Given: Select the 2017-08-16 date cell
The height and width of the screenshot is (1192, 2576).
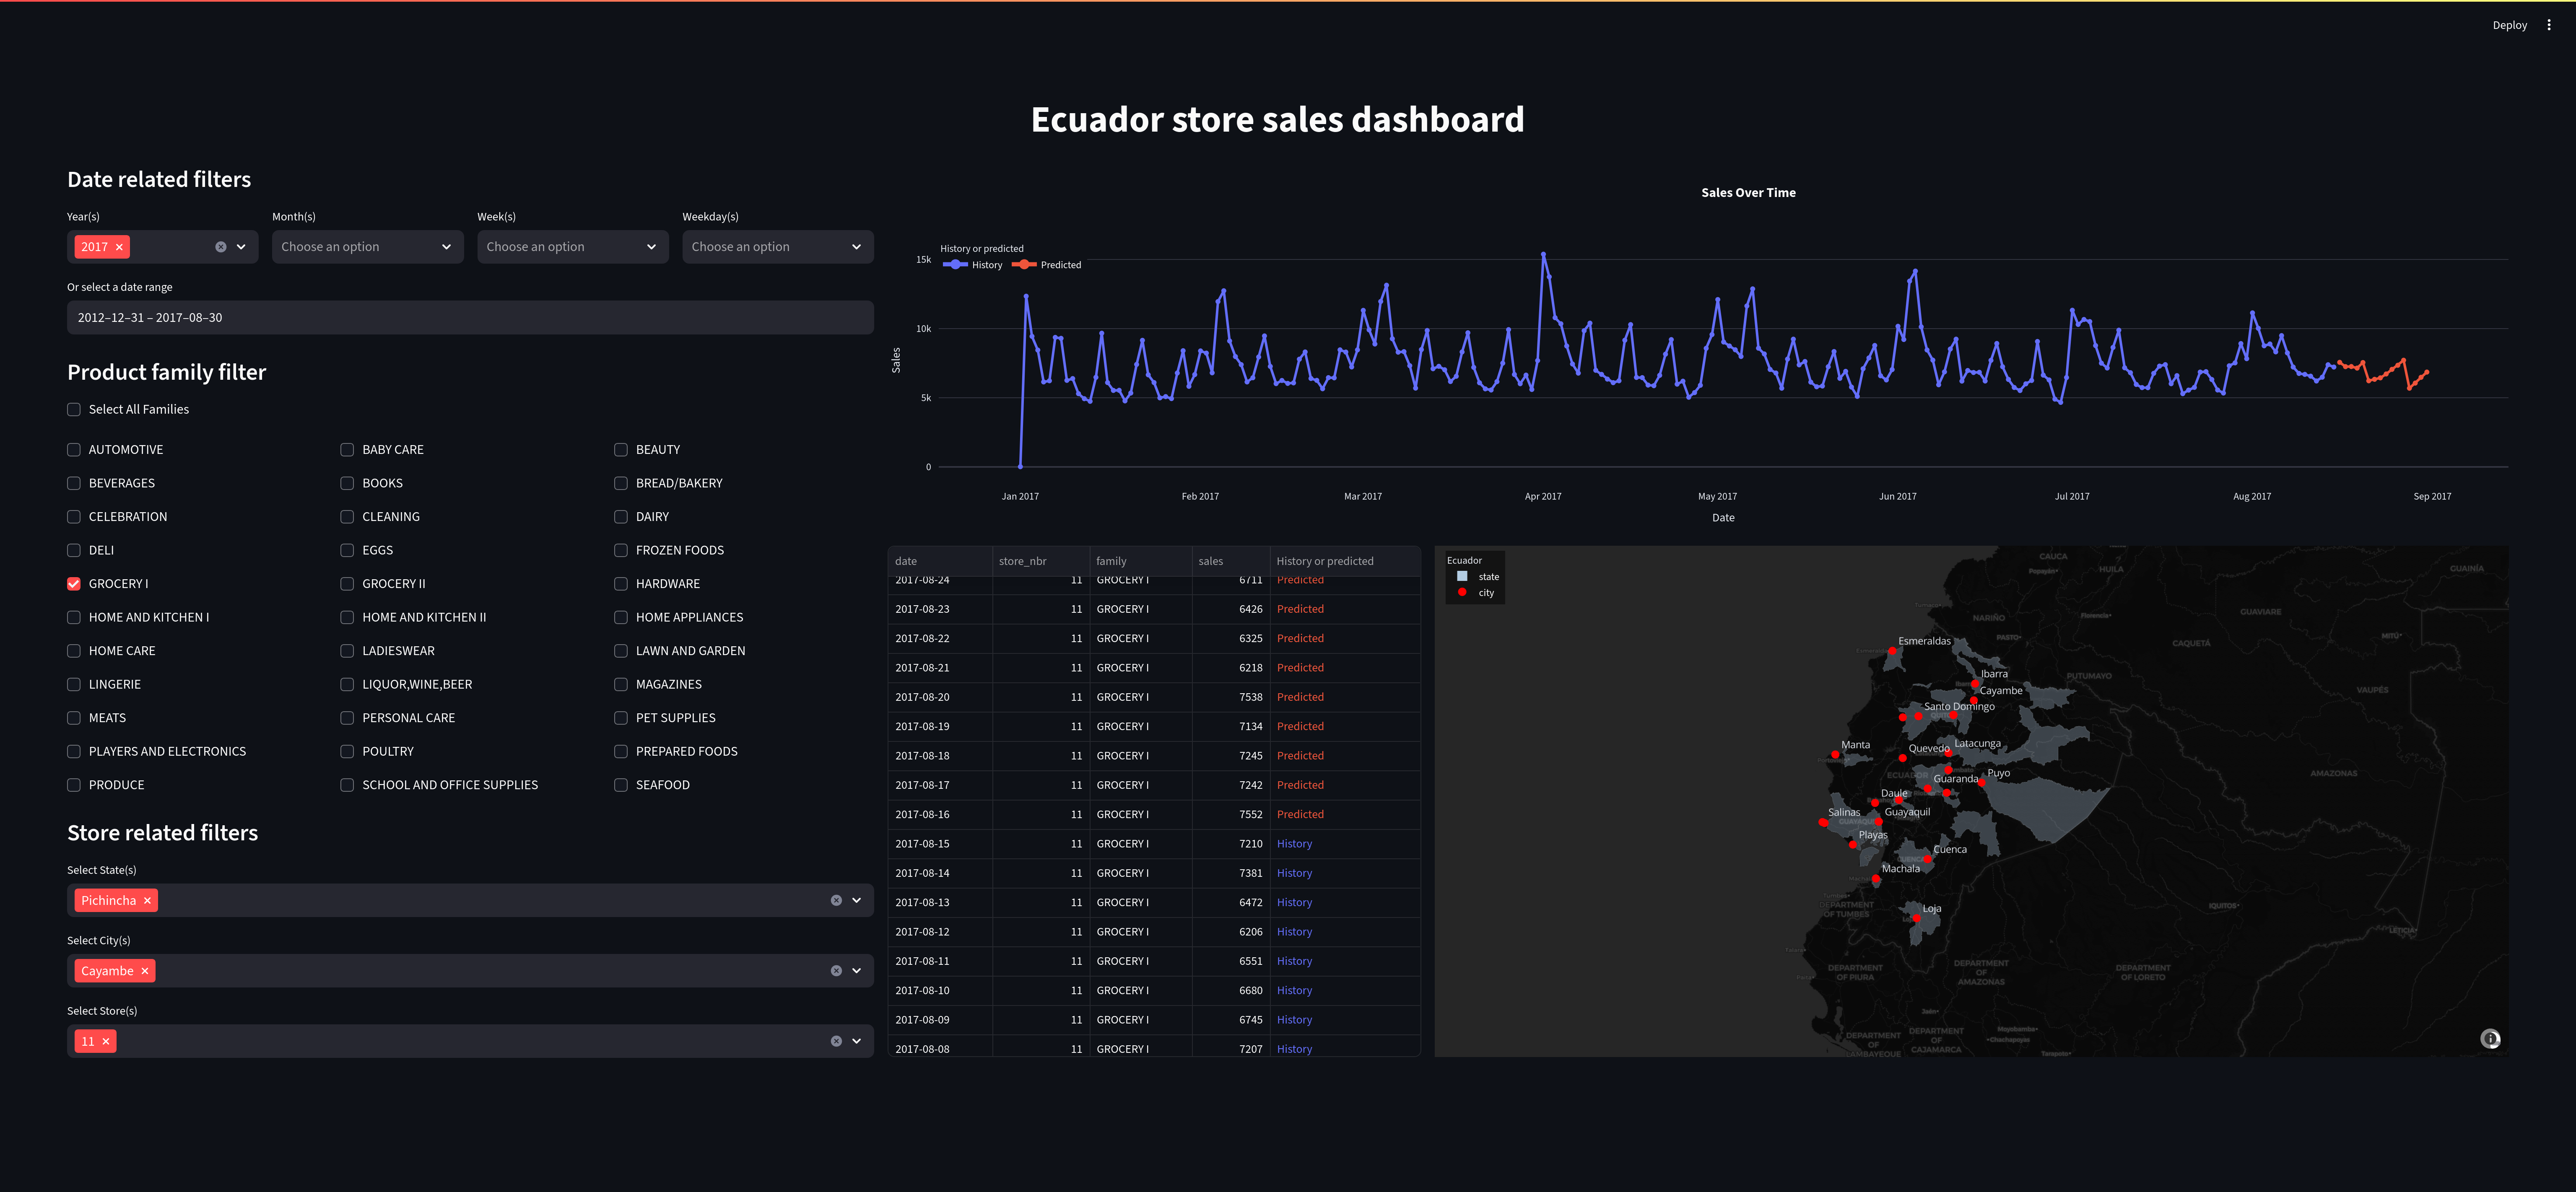Looking at the screenshot, I should 939,815.
